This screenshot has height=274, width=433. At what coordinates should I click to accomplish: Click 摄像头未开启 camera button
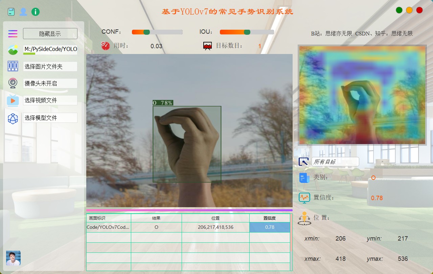click(50, 83)
